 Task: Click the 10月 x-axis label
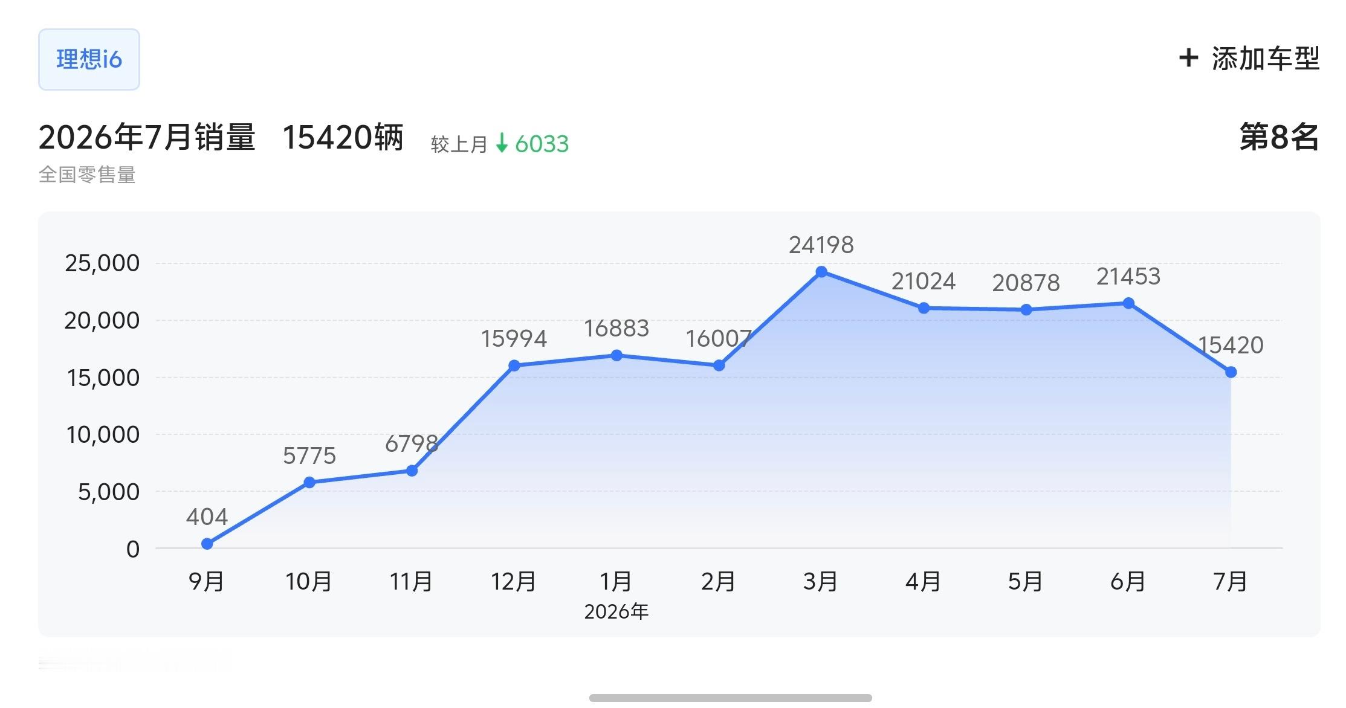[x=309, y=582]
